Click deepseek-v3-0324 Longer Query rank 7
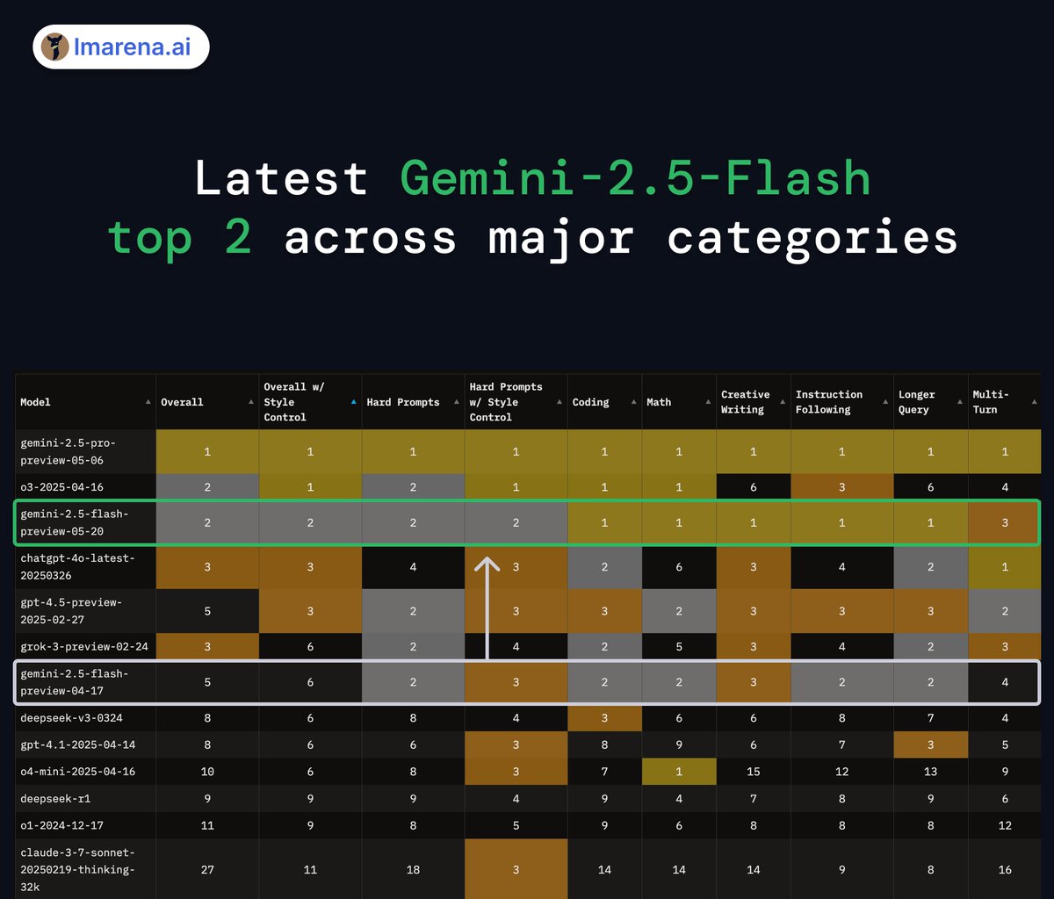Viewport: 1054px width, 899px height. pyautogui.click(x=930, y=718)
